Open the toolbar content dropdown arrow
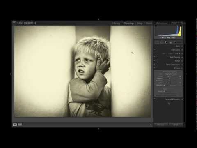Image resolution: width=197 pixels, height=148 pixels. pyautogui.click(x=151, y=125)
